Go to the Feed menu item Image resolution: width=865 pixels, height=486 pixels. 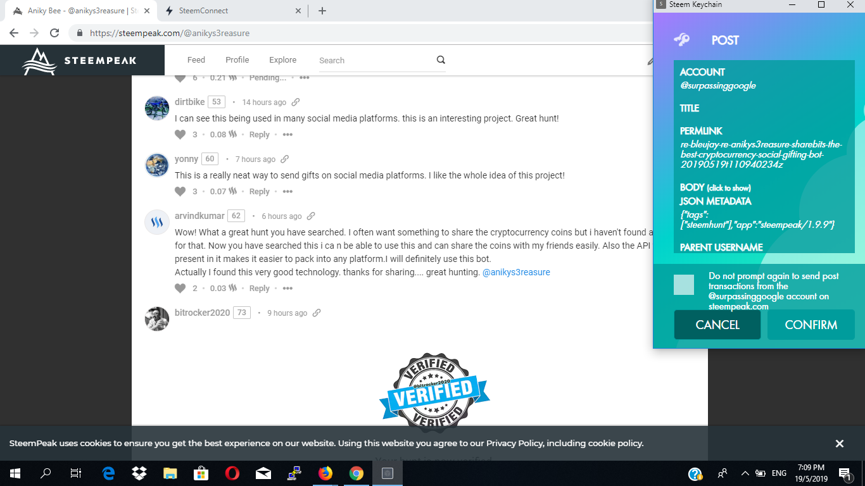(x=196, y=60)
